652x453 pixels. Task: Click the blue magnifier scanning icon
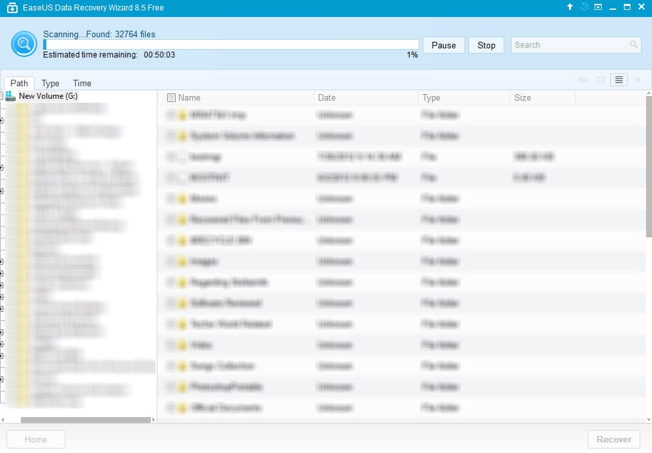(24, 44)
